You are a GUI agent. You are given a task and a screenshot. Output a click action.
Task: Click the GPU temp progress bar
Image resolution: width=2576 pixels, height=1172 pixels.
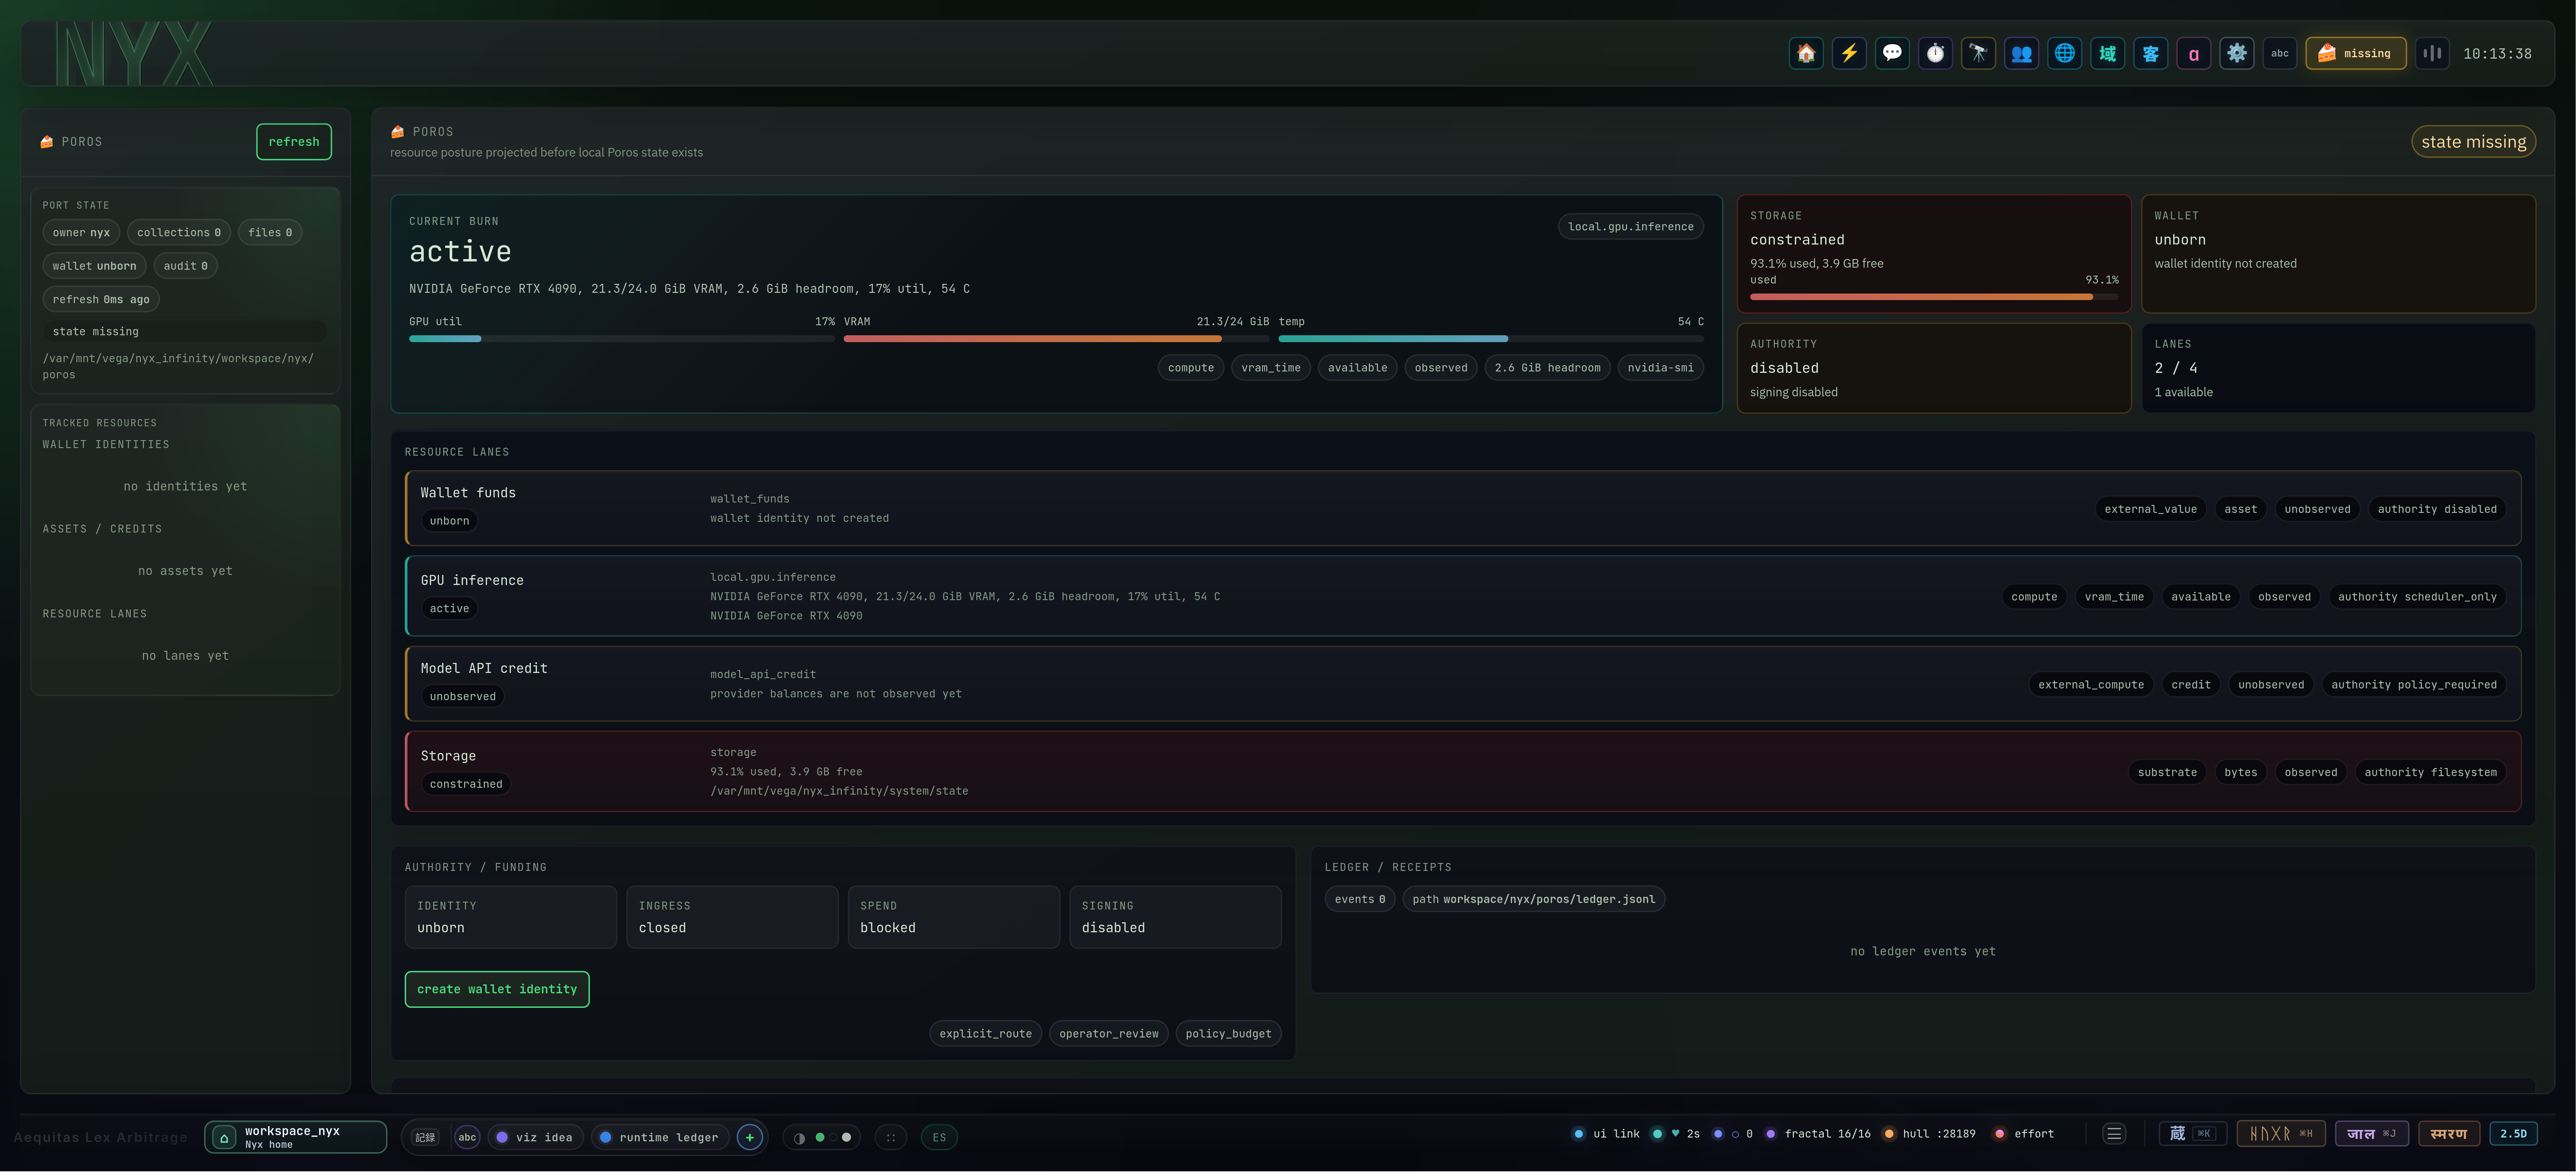point(1491,339)
